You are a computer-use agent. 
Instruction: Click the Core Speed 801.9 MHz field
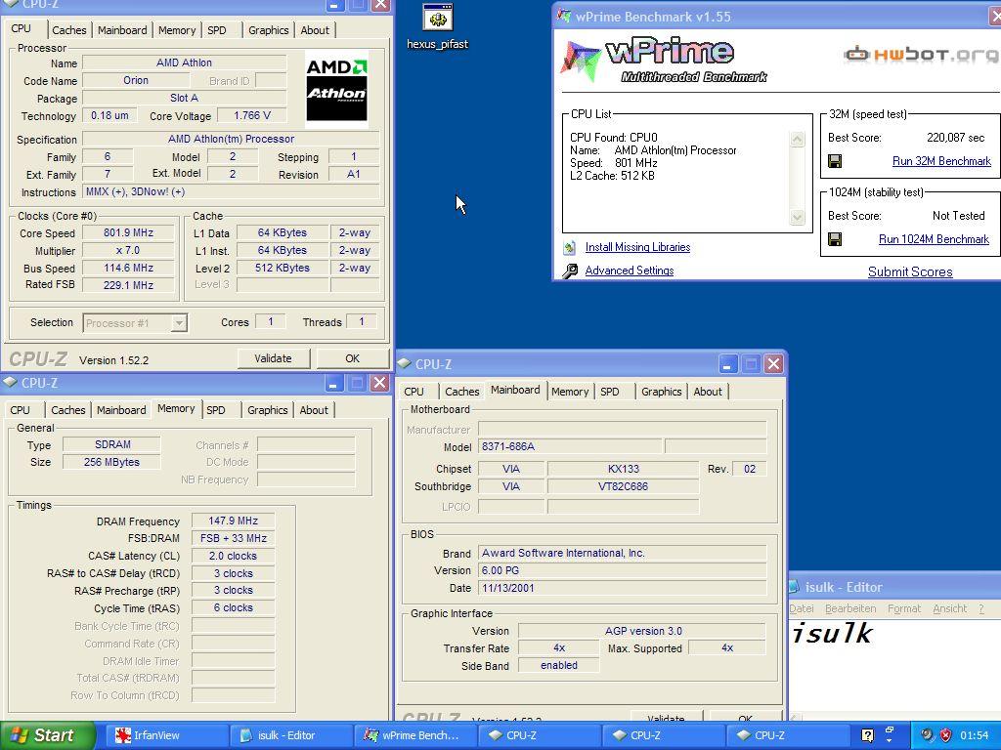click(128, 232)
